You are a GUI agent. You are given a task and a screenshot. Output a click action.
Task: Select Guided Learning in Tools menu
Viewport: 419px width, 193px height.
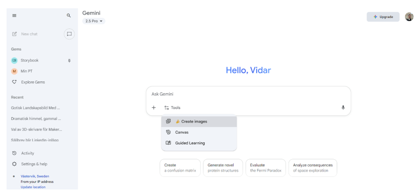click(x=190, y=143)
